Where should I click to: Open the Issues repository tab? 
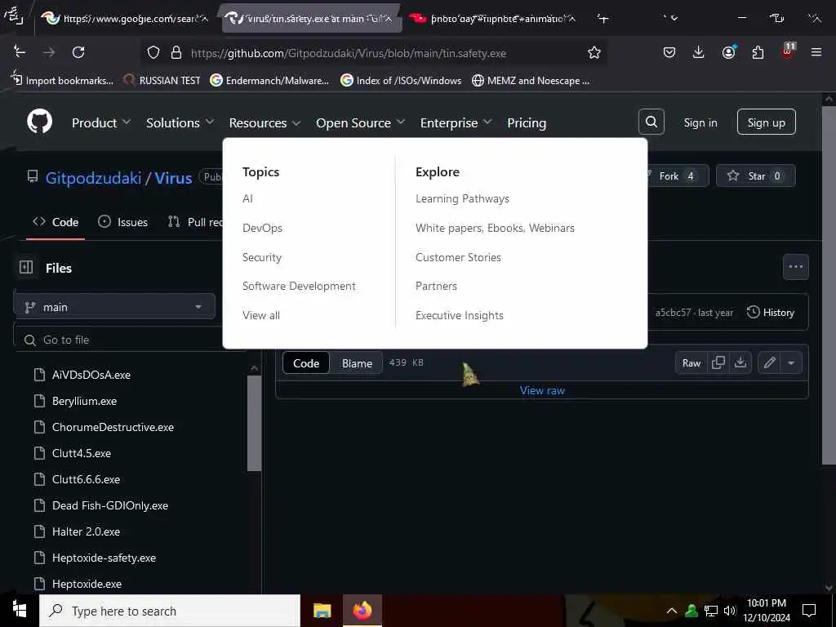coord(123,222)
